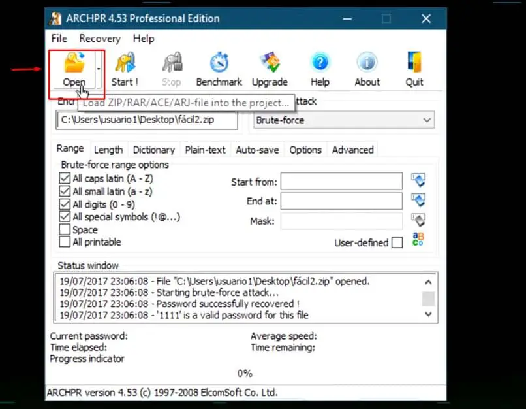Switch to the Options tab
Viewport: 526px width, 409px height.
[x=305, y=150]
